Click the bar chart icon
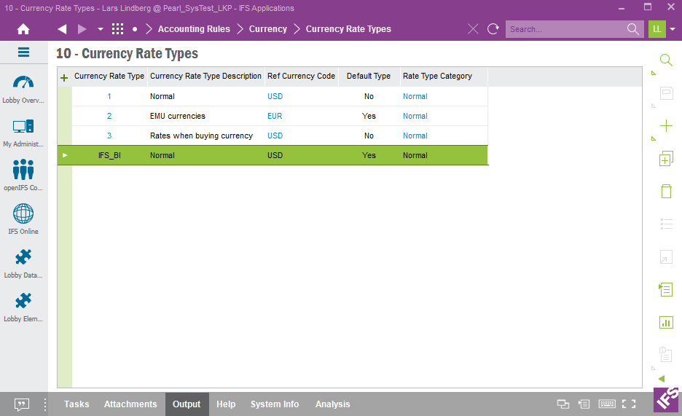 666,323
